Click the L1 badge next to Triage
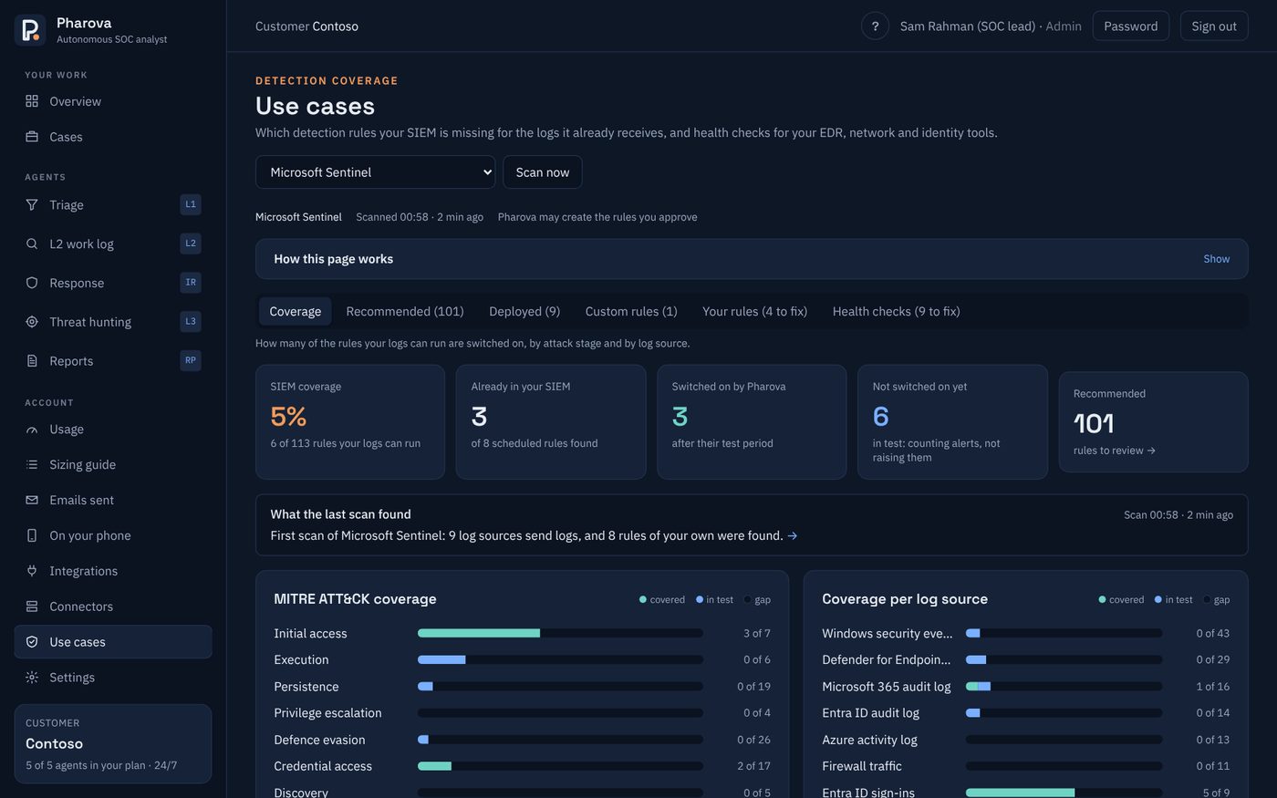 click(x=191, y=204)
